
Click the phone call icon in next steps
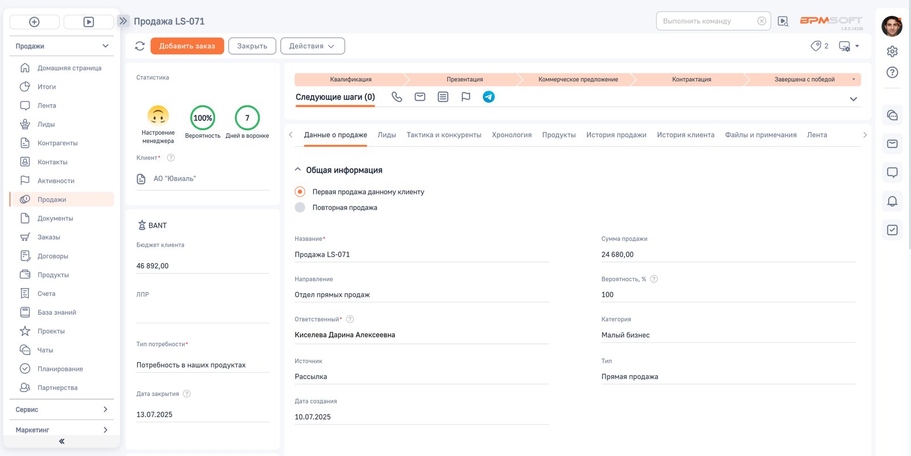[x=397, y=97]
